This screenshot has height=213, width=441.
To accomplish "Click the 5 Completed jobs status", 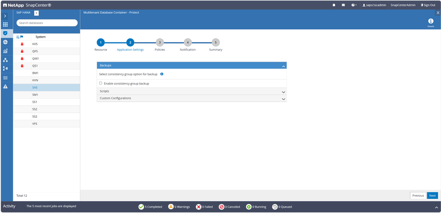I will 150,207.
